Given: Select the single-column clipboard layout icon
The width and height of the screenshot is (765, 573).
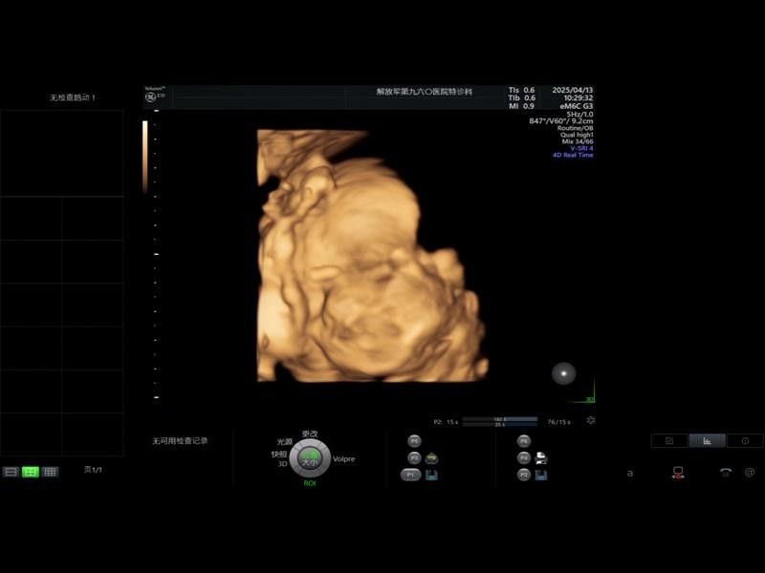Looking at the screenshot, I should click(x=11, y=472).
